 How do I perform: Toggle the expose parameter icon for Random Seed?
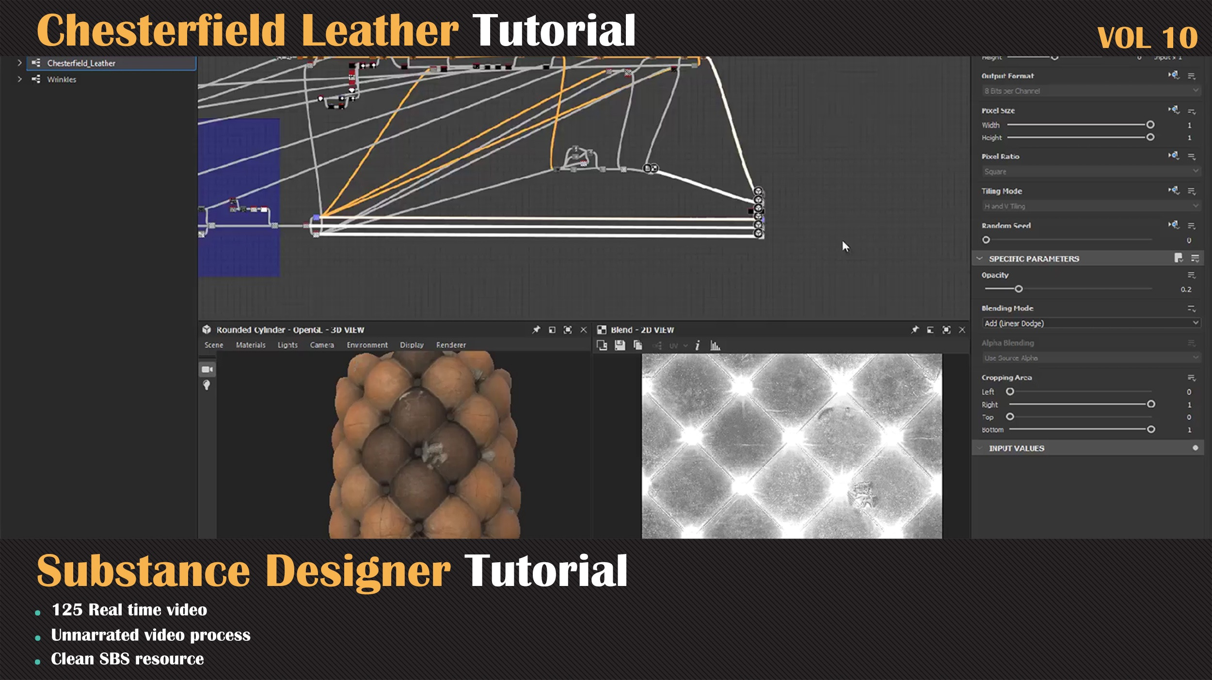(x=1174, y=225)
